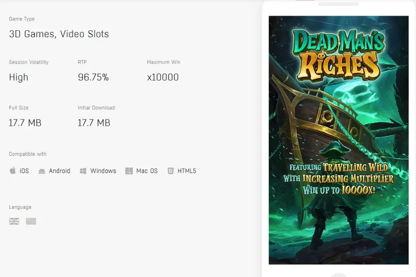Click the HTML5 shield icon

[x=171, y=171]
